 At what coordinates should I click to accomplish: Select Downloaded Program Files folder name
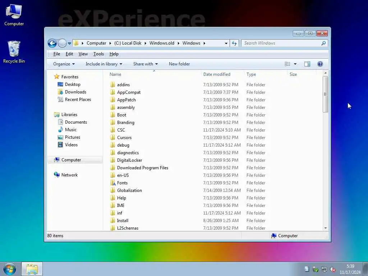point(142,168)
